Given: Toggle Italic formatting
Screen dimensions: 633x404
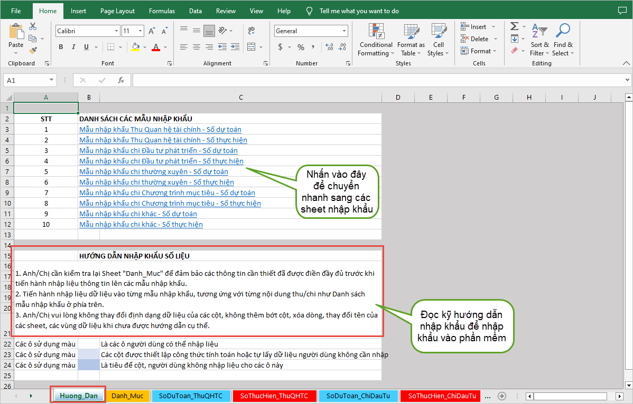Looking at the screenshot, I should (74, 47).
